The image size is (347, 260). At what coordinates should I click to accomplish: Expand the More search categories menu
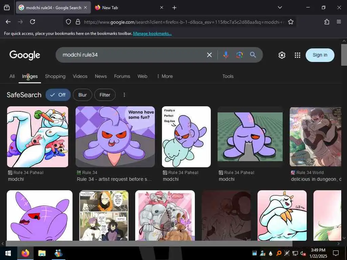tap(165, 76)
